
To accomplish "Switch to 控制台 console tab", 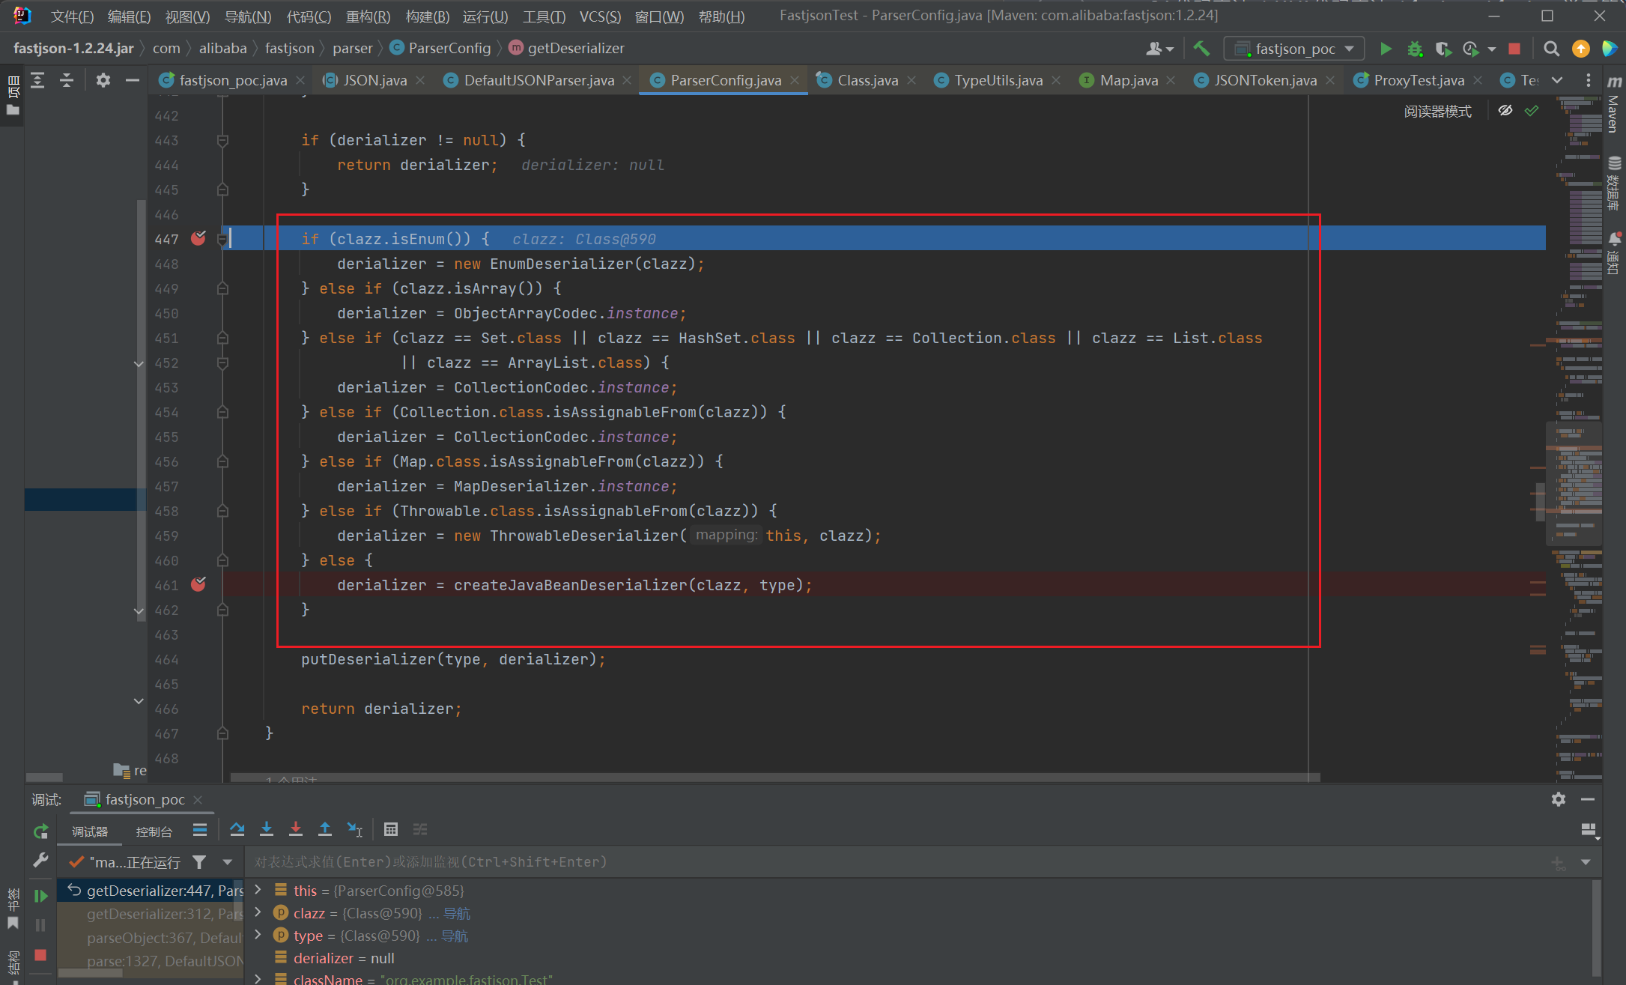I will (154, 831).
